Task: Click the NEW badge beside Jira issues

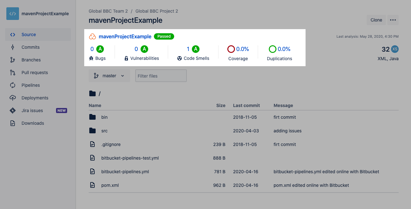Action: [61, 111]
